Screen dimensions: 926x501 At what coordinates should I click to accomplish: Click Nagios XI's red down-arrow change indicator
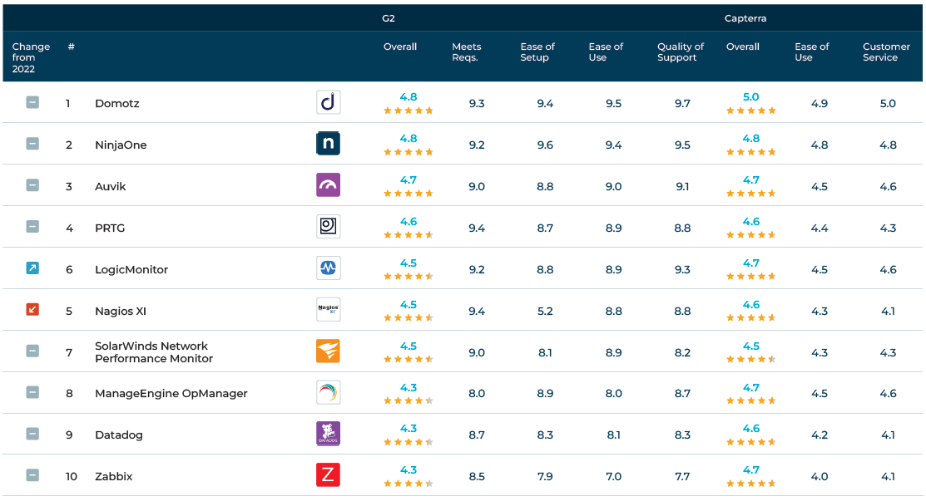[32, 310]
